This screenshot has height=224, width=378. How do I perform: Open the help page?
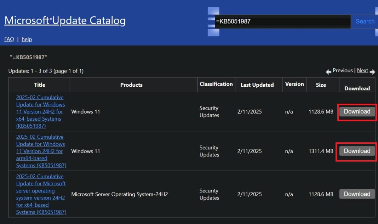[27, 39]
